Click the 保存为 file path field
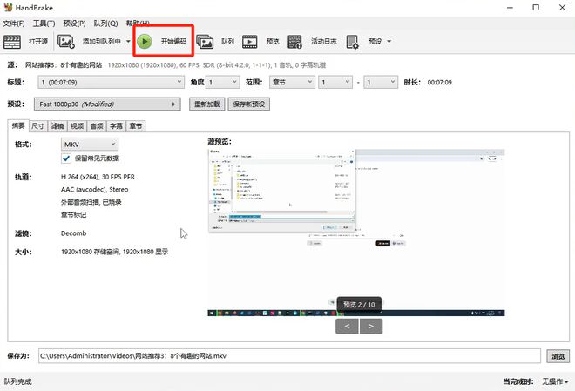 tap(289, 356)
